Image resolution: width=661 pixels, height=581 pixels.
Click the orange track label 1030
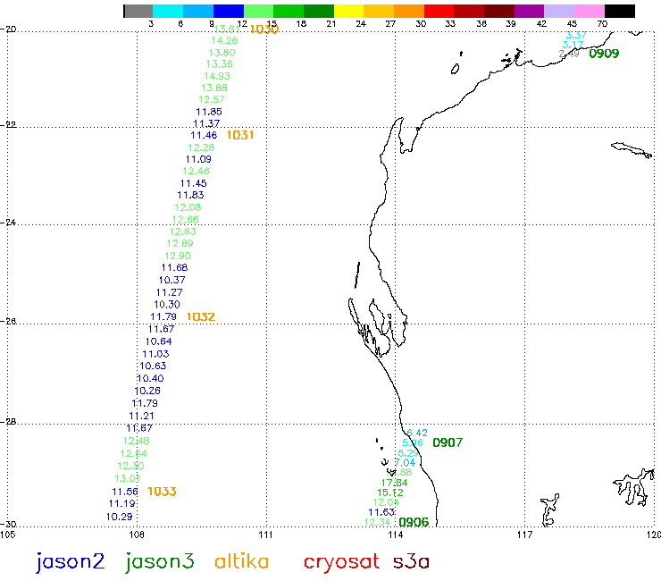pos(264,29)
